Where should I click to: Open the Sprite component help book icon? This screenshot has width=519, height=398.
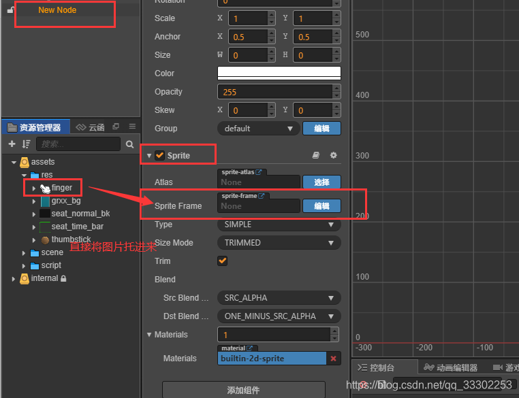click(316, 155)
